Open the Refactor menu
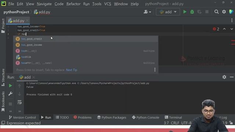This screenshot has width=235, height=132. click(x=73, y=4)
